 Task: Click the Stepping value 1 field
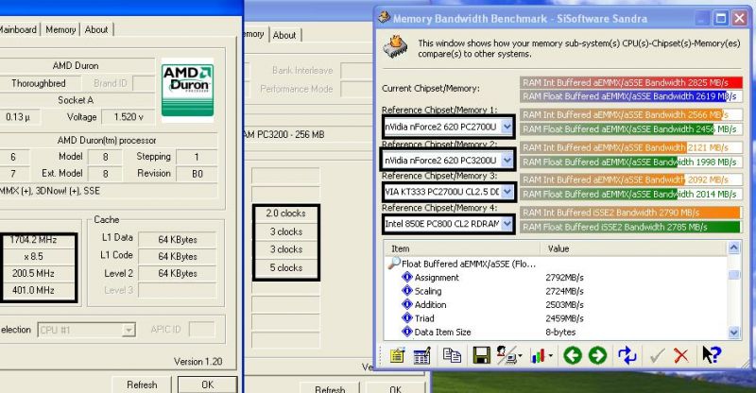click(198, 157)
